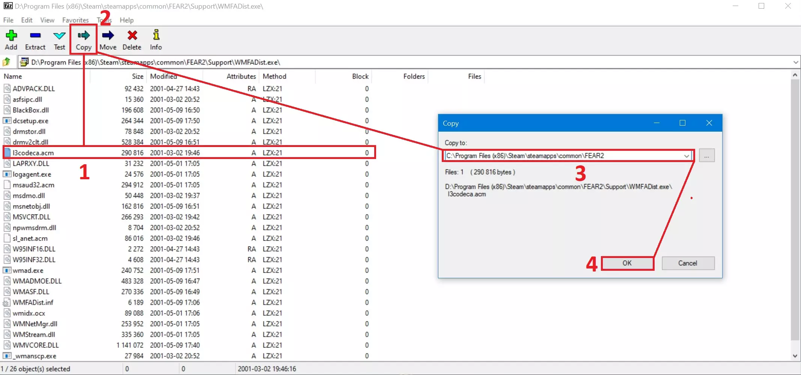Go up one folder level
Image resolution: width=801 pixels, height=375 pixels.
pyautogui.click(x=7, y=62)
